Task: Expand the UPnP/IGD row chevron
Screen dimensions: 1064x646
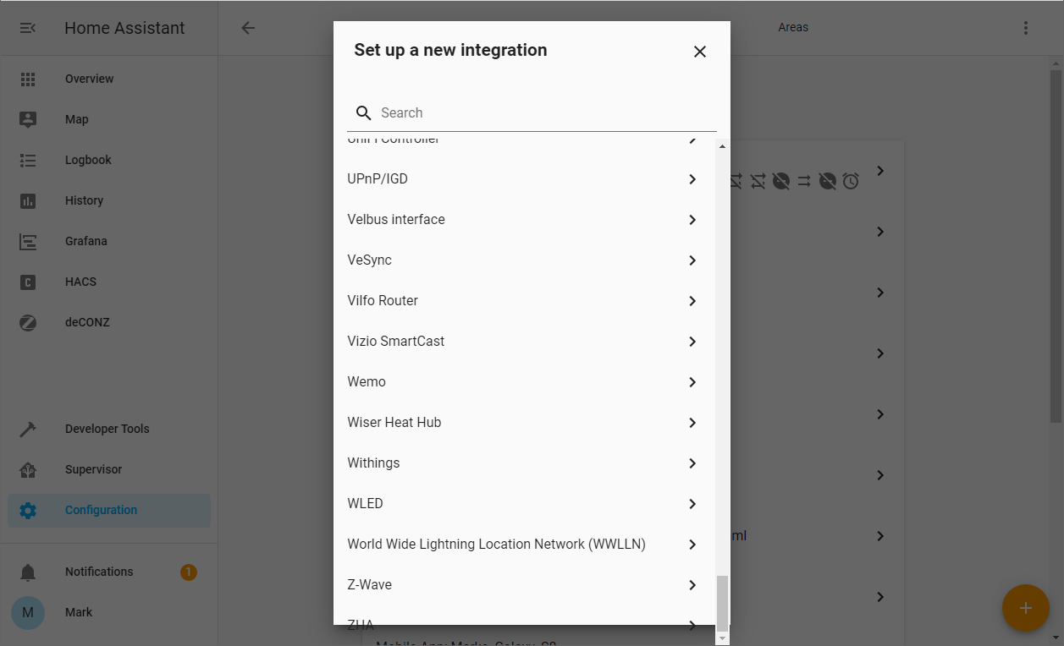Action: coord(692,179)
